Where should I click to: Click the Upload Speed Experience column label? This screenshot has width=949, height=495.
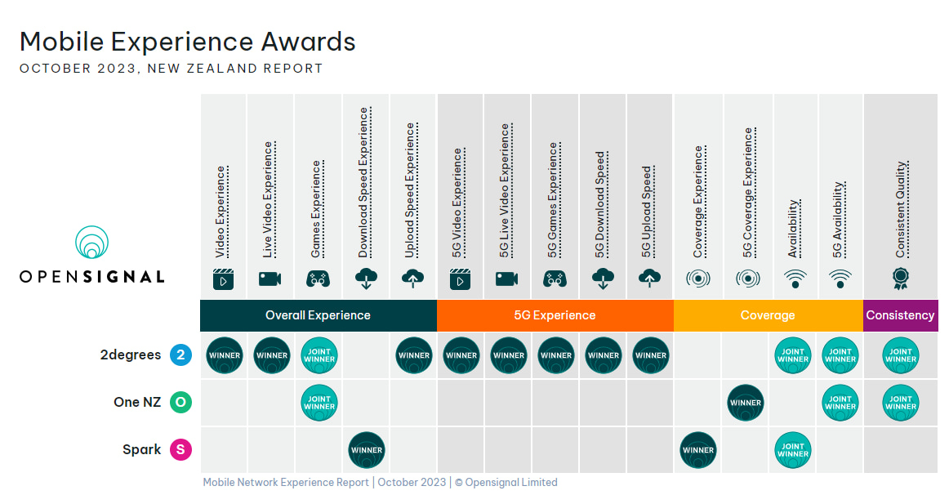tap(411, 190)
